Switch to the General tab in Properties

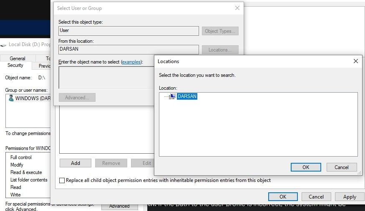[x=18, y=58]
